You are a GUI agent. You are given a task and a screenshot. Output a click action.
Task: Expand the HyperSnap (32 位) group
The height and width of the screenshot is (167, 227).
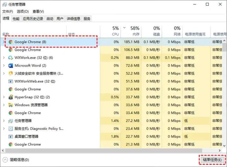4,97
